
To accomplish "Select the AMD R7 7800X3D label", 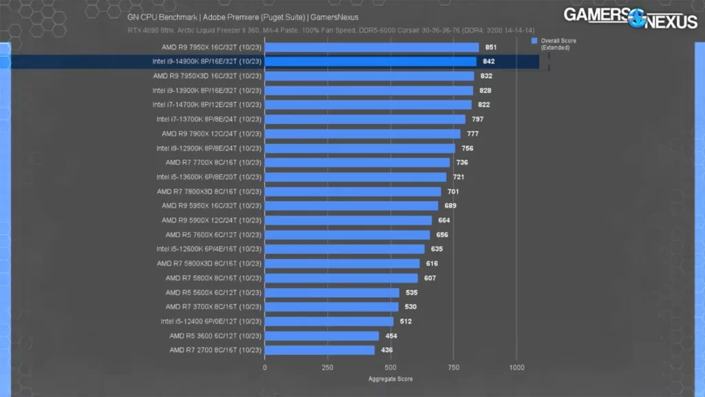I will click(x=209, y=192).
